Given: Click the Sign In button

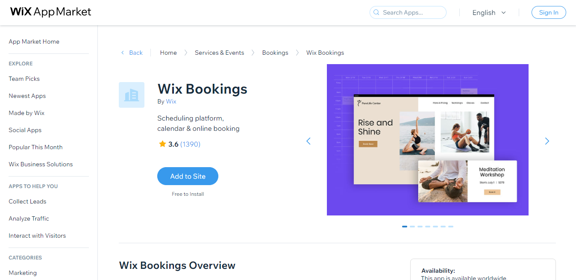Looking at the screenshot, I should tap(549, 12).
